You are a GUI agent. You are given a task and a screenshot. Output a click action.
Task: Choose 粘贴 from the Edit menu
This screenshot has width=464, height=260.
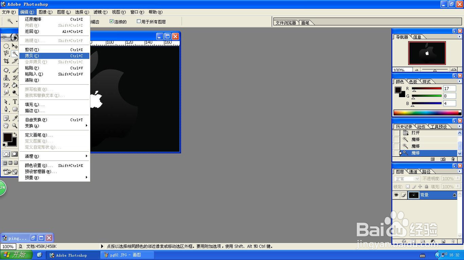click(54, 68)
